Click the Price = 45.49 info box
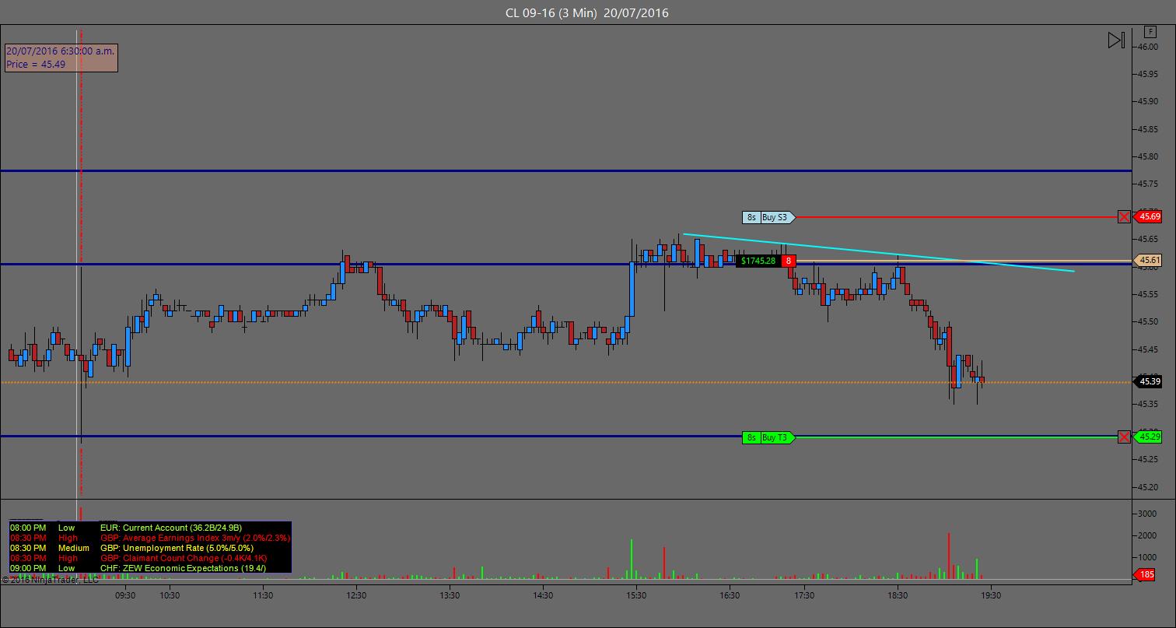Viewport: 1176px width, 628px height. pos(61,58)
